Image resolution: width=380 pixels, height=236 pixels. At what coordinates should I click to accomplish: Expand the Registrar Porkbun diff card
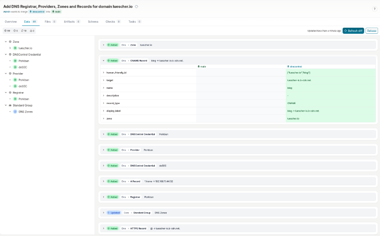pos(104,197)
